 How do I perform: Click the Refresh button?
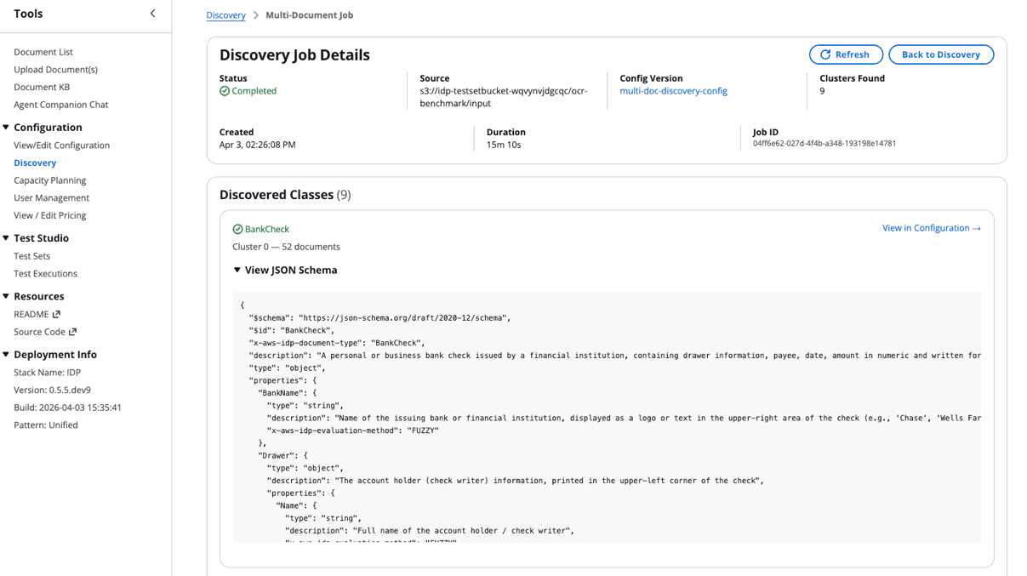846,54
